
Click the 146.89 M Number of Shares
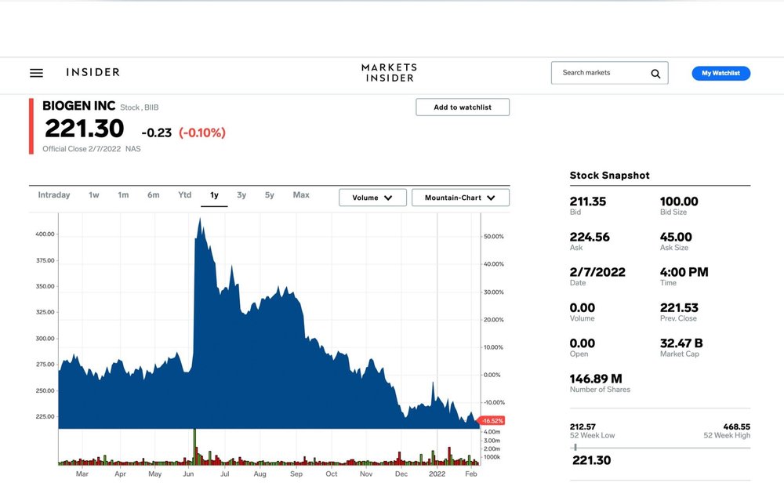point(596,379)
